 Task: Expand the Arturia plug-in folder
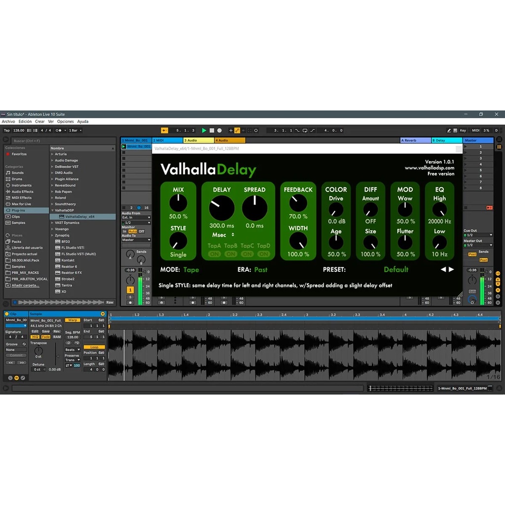pyautogui.click(x=52, y=154)
